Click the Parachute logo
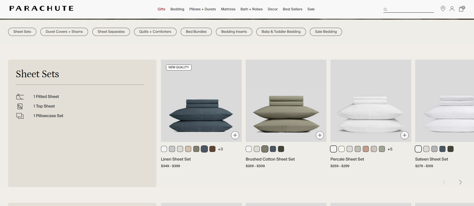This screenshot has width=474, height=206. tap(41, 9)
